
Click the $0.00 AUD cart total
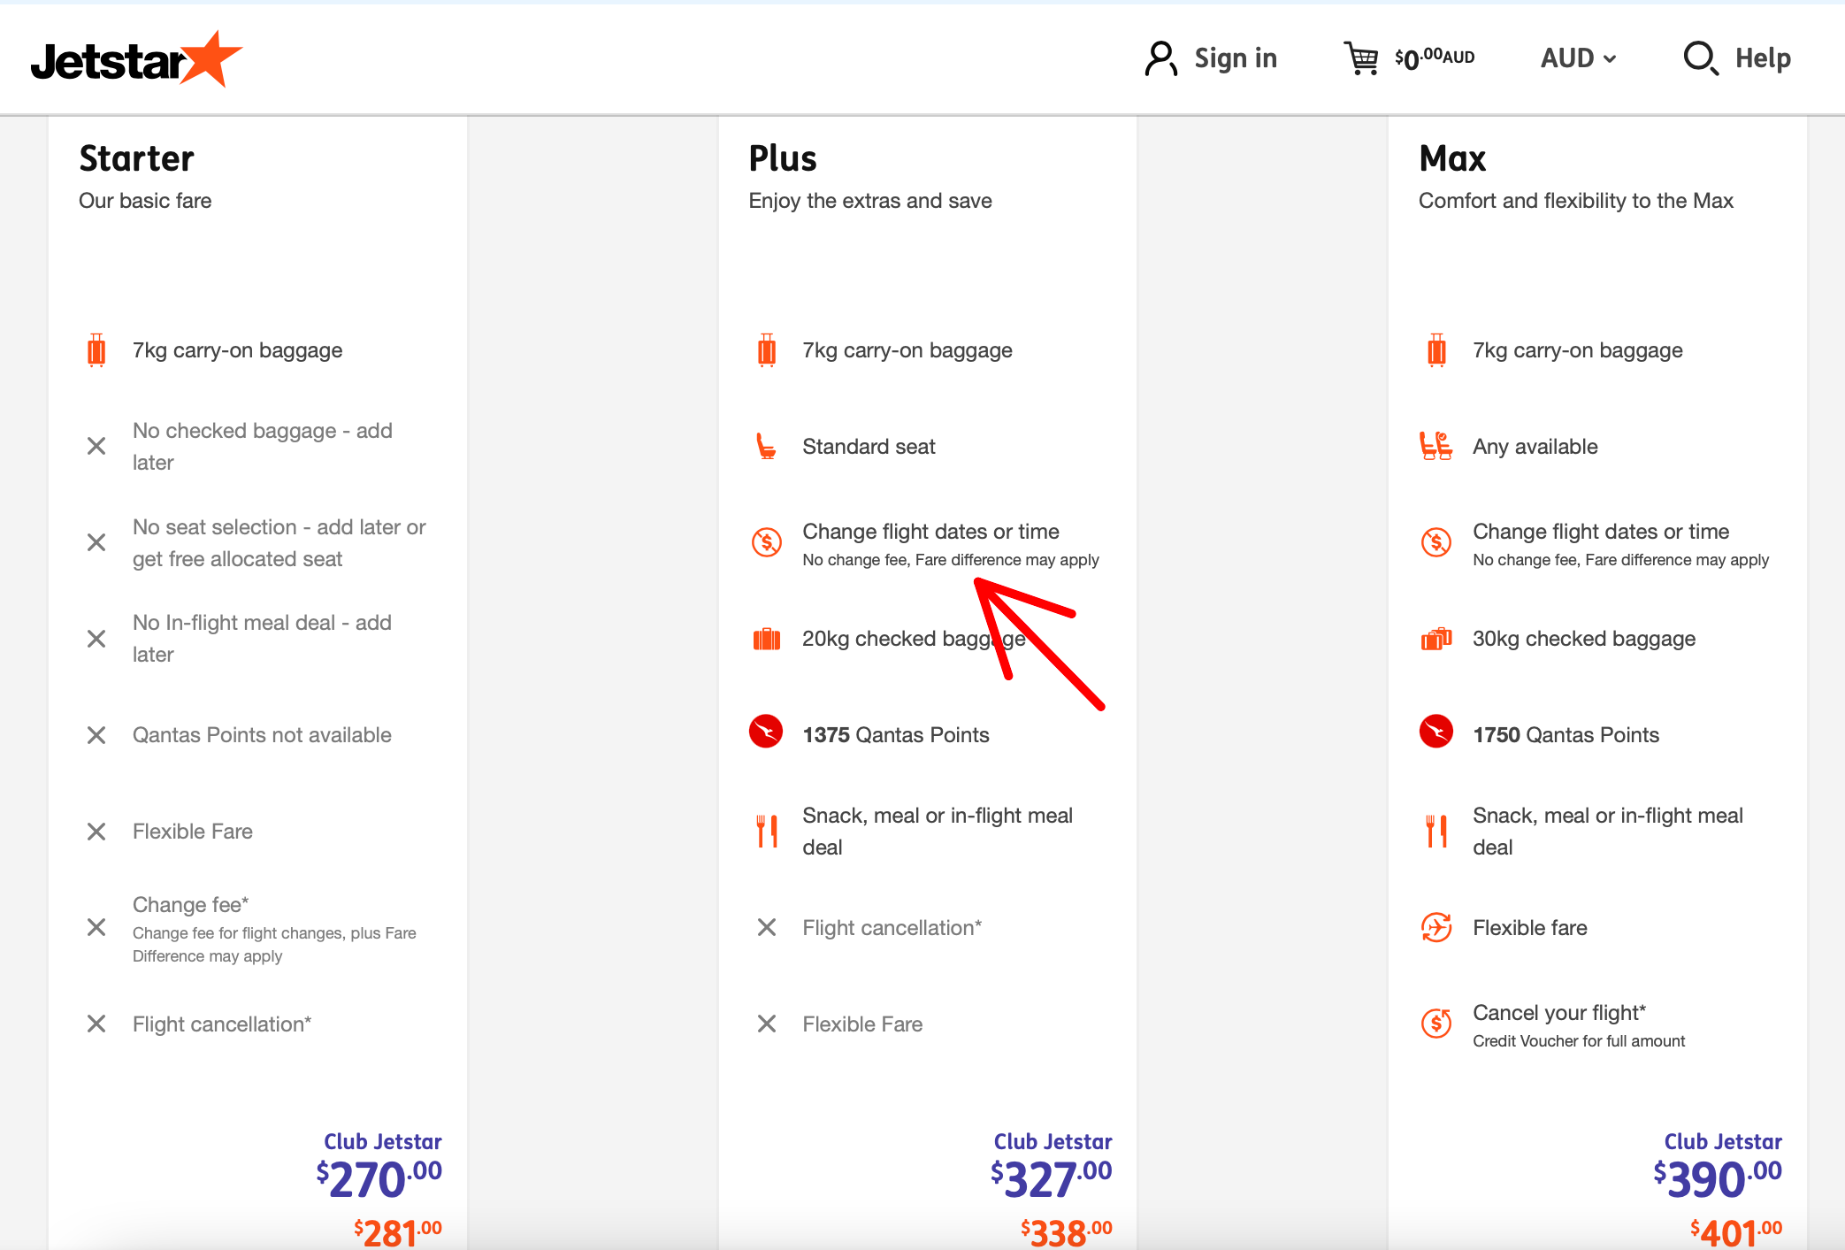1435,58
